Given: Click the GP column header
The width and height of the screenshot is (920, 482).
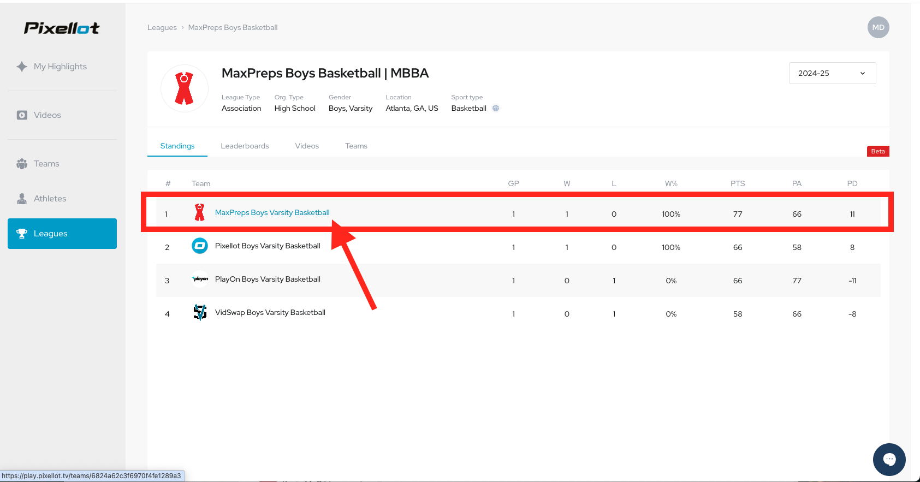Looking at the screenshot, I should click(513, 183).
